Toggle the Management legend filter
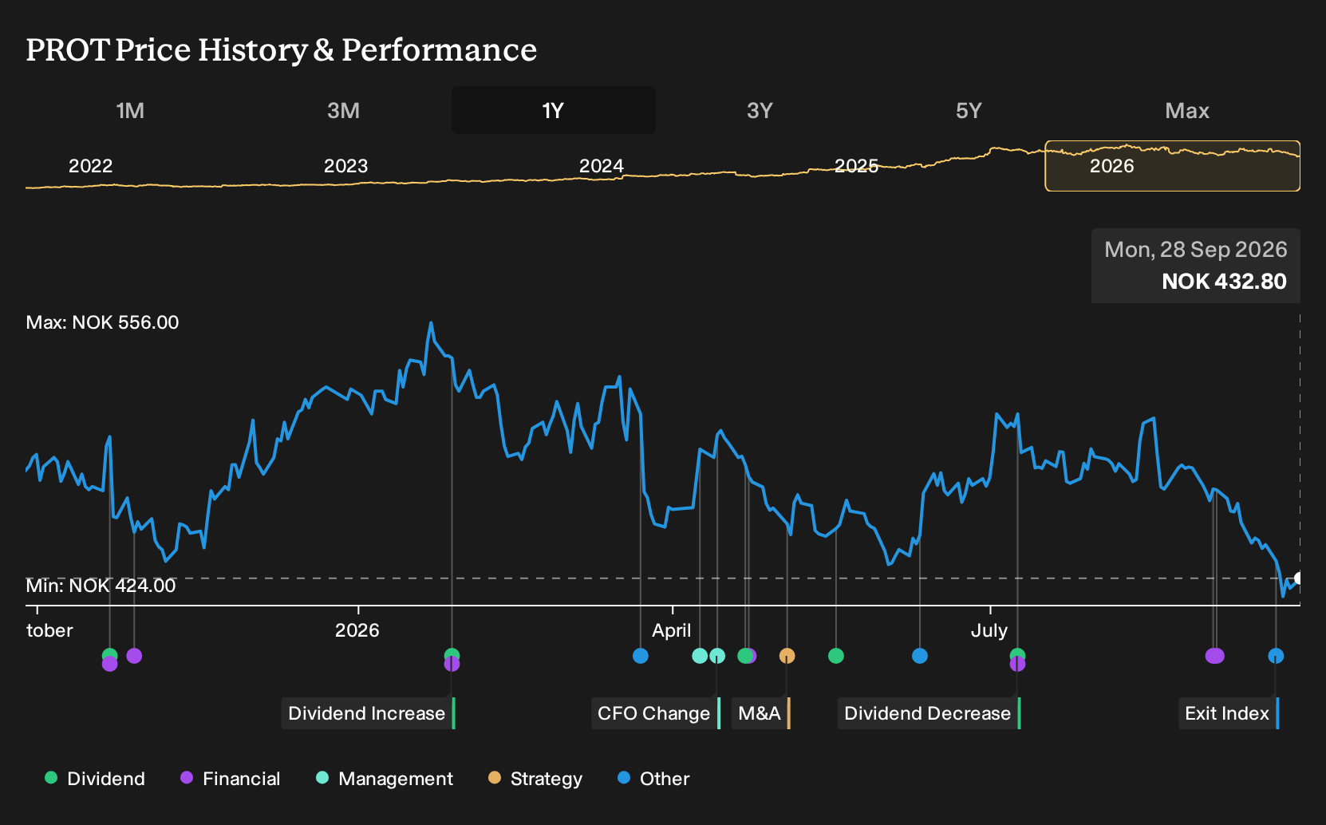 [385, 779]
